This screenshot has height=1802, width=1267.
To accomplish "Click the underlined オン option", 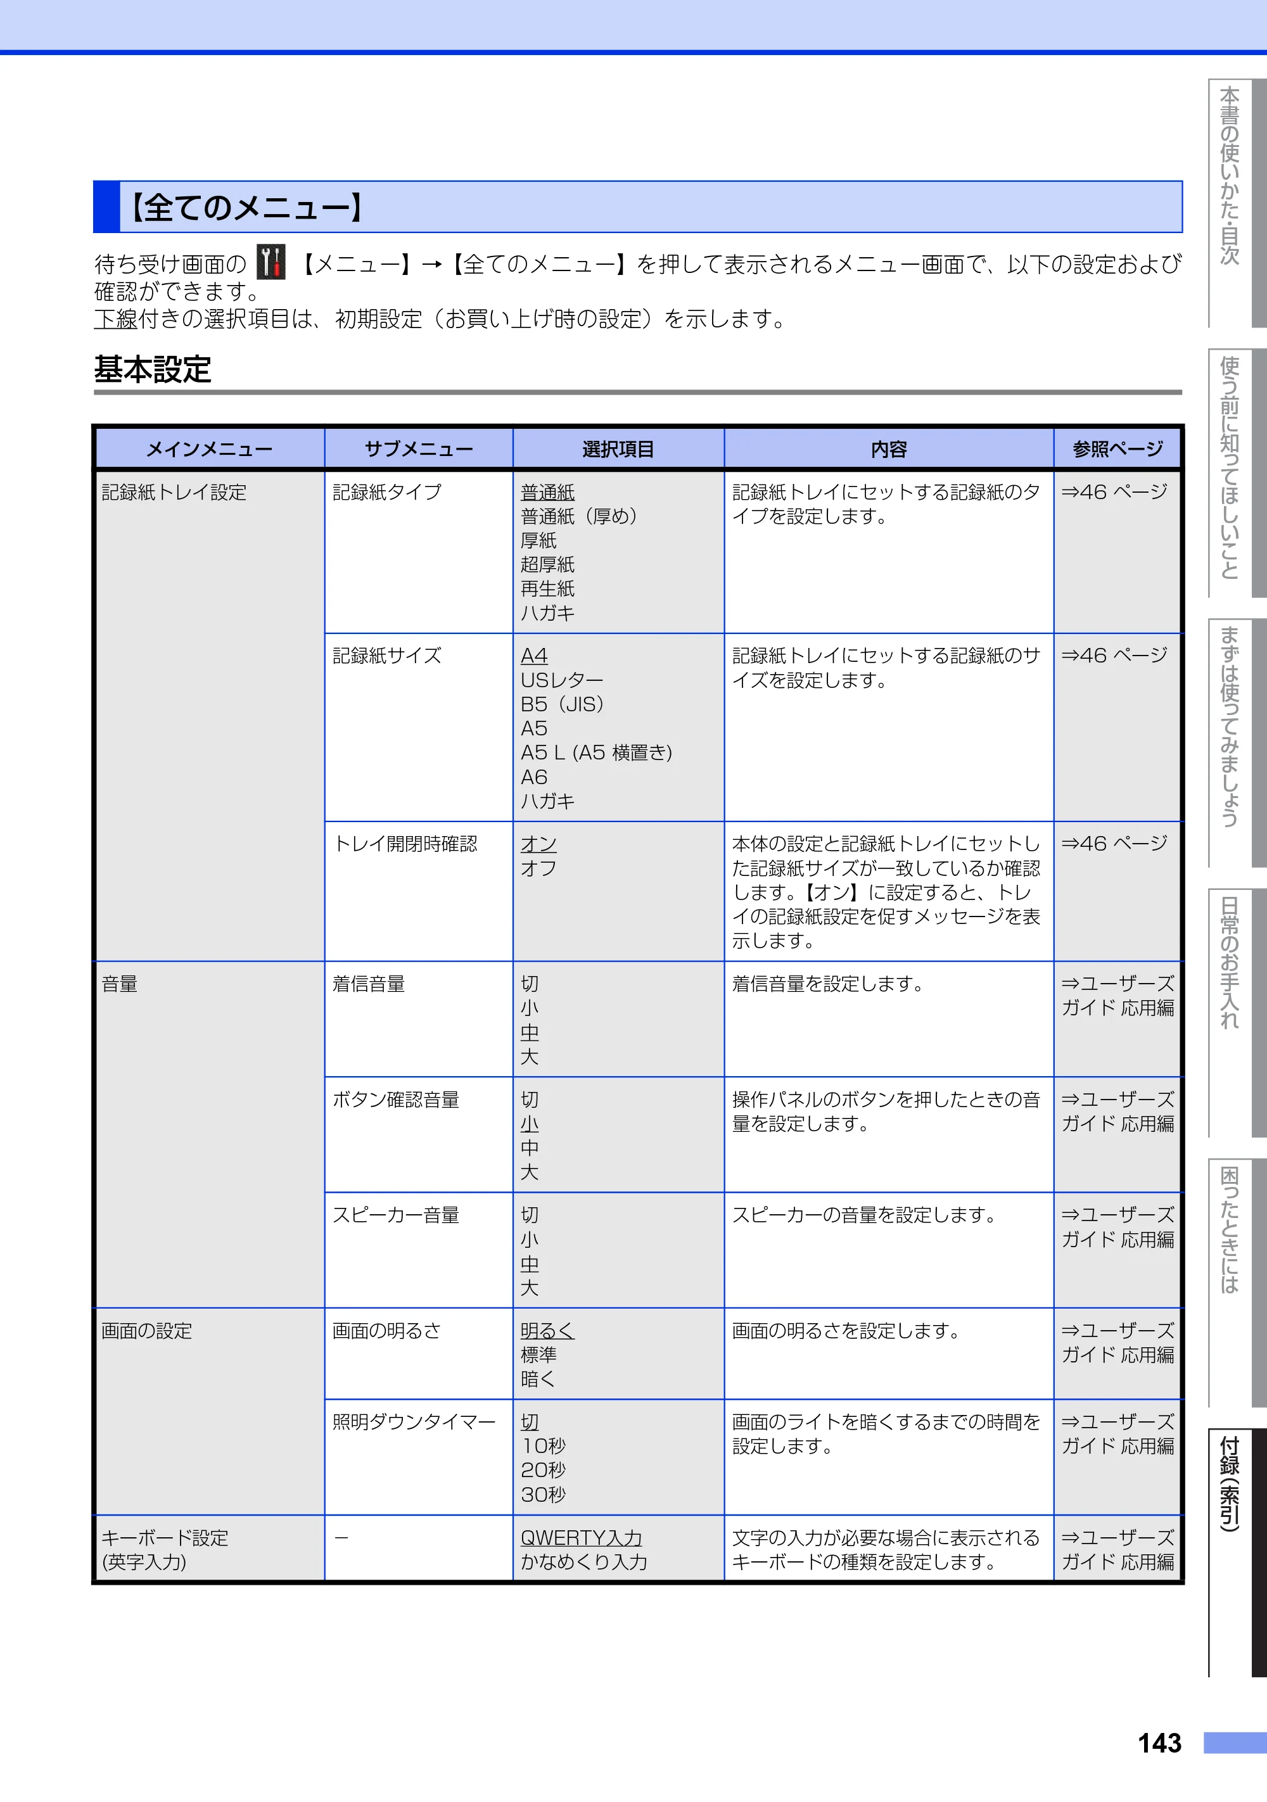I will click(x=538, y=844).
